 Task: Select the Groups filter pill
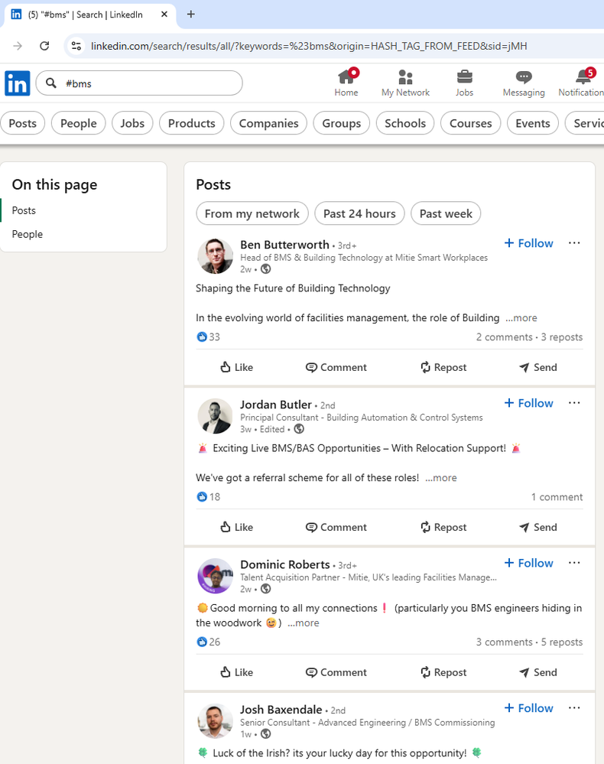[342, 123]
